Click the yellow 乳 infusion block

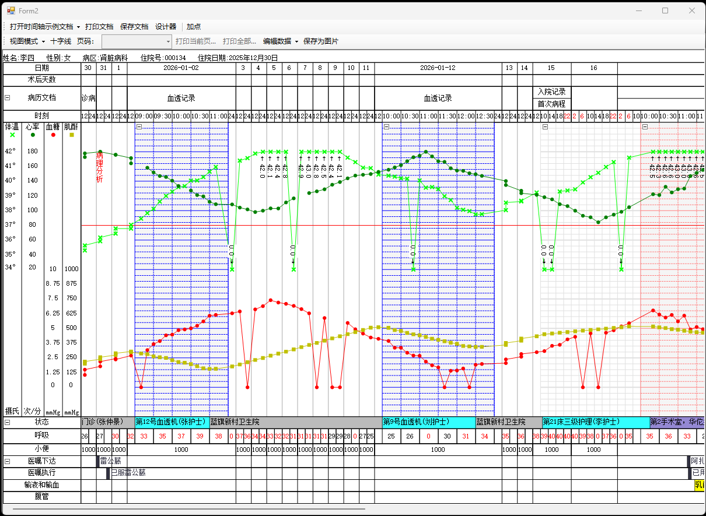(x=699, y=485)
